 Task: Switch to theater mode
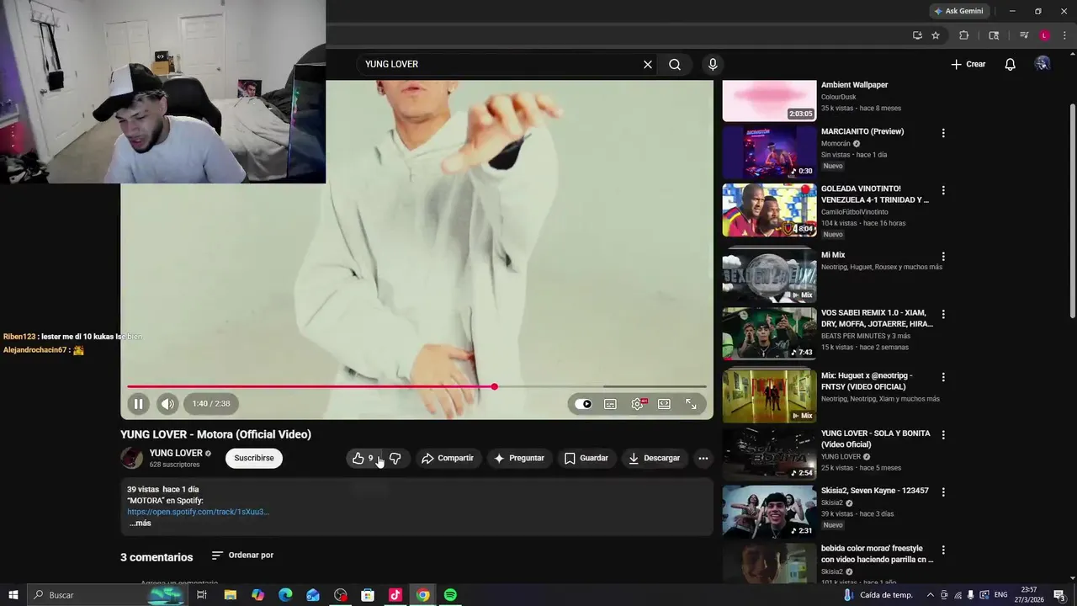664,404
